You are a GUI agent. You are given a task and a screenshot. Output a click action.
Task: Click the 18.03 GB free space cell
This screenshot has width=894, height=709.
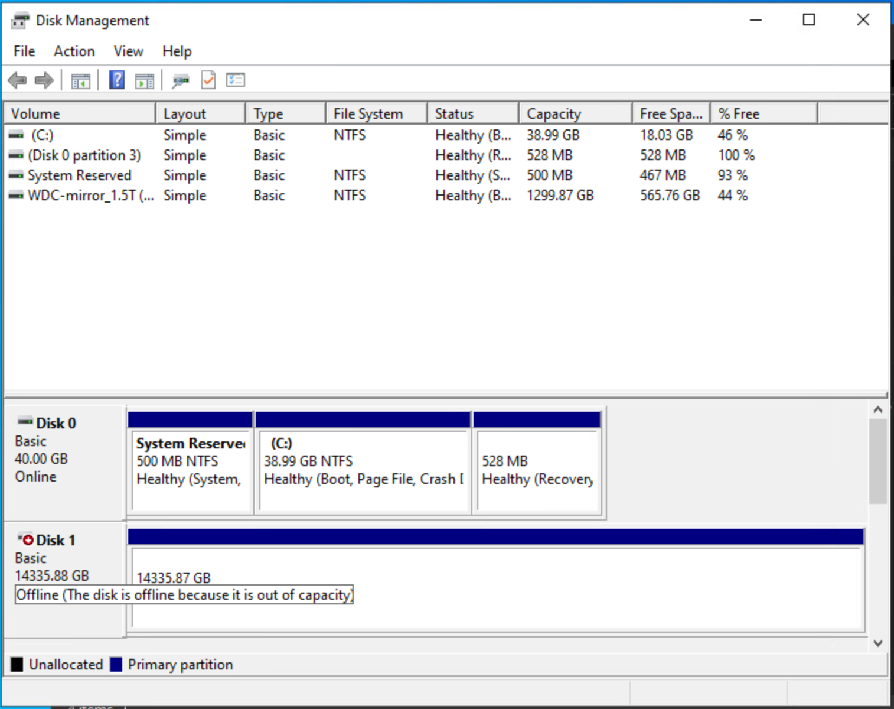(667, 135)
